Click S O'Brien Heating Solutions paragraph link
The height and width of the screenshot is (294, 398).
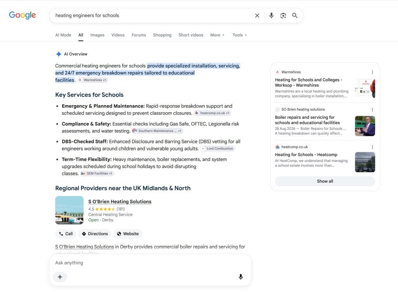tap(84, 247)
